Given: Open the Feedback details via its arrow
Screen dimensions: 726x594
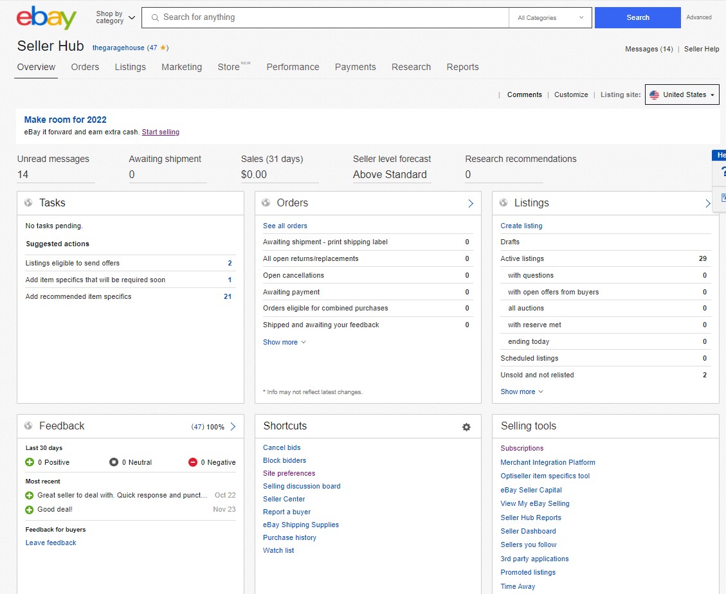Looking at the screenshot, I should (x=233, y=426).
